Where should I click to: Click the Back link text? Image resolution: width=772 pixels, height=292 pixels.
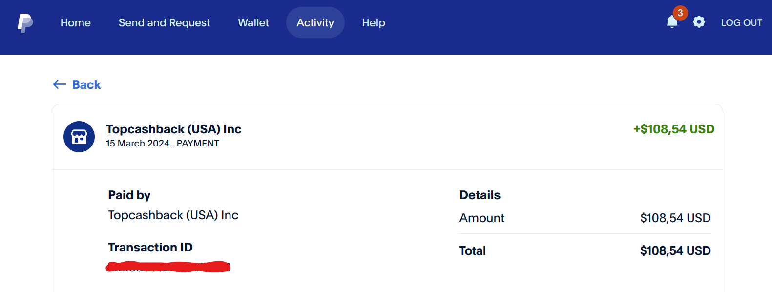[x=86, y=85]
